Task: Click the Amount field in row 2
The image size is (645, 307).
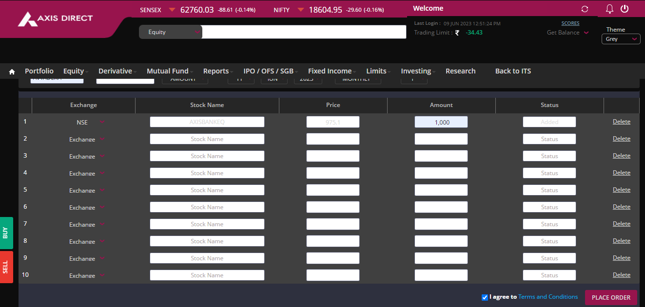Action: click(x=441, y=139)
